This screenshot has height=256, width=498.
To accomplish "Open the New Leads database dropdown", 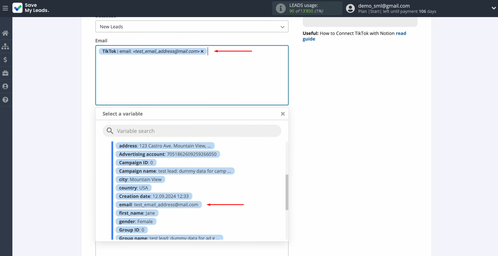I will click(x=192, y=27).
